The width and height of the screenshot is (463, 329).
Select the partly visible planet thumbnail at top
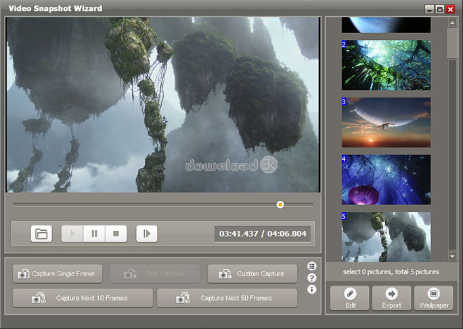click(x=386, y=25)
